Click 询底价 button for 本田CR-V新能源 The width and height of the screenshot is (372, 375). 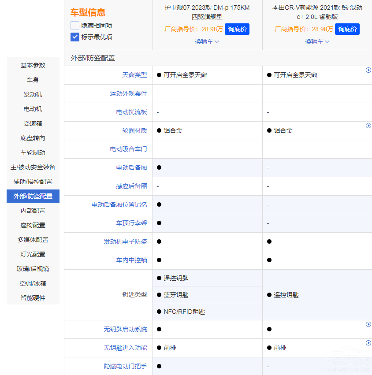click(347, 30)
